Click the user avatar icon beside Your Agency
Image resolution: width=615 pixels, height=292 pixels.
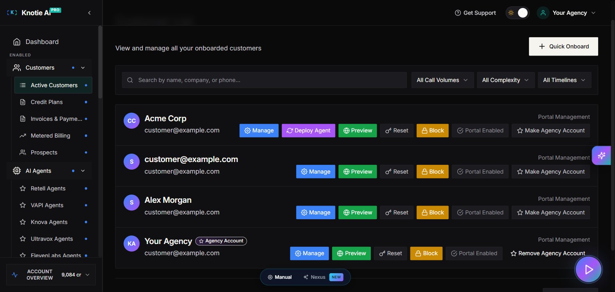tap(543, 13)
